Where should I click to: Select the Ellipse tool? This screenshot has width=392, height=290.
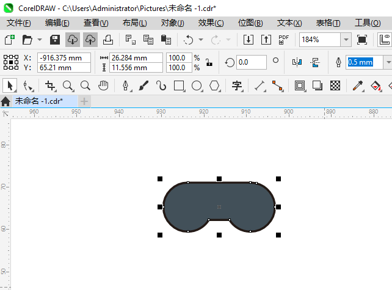197,85
